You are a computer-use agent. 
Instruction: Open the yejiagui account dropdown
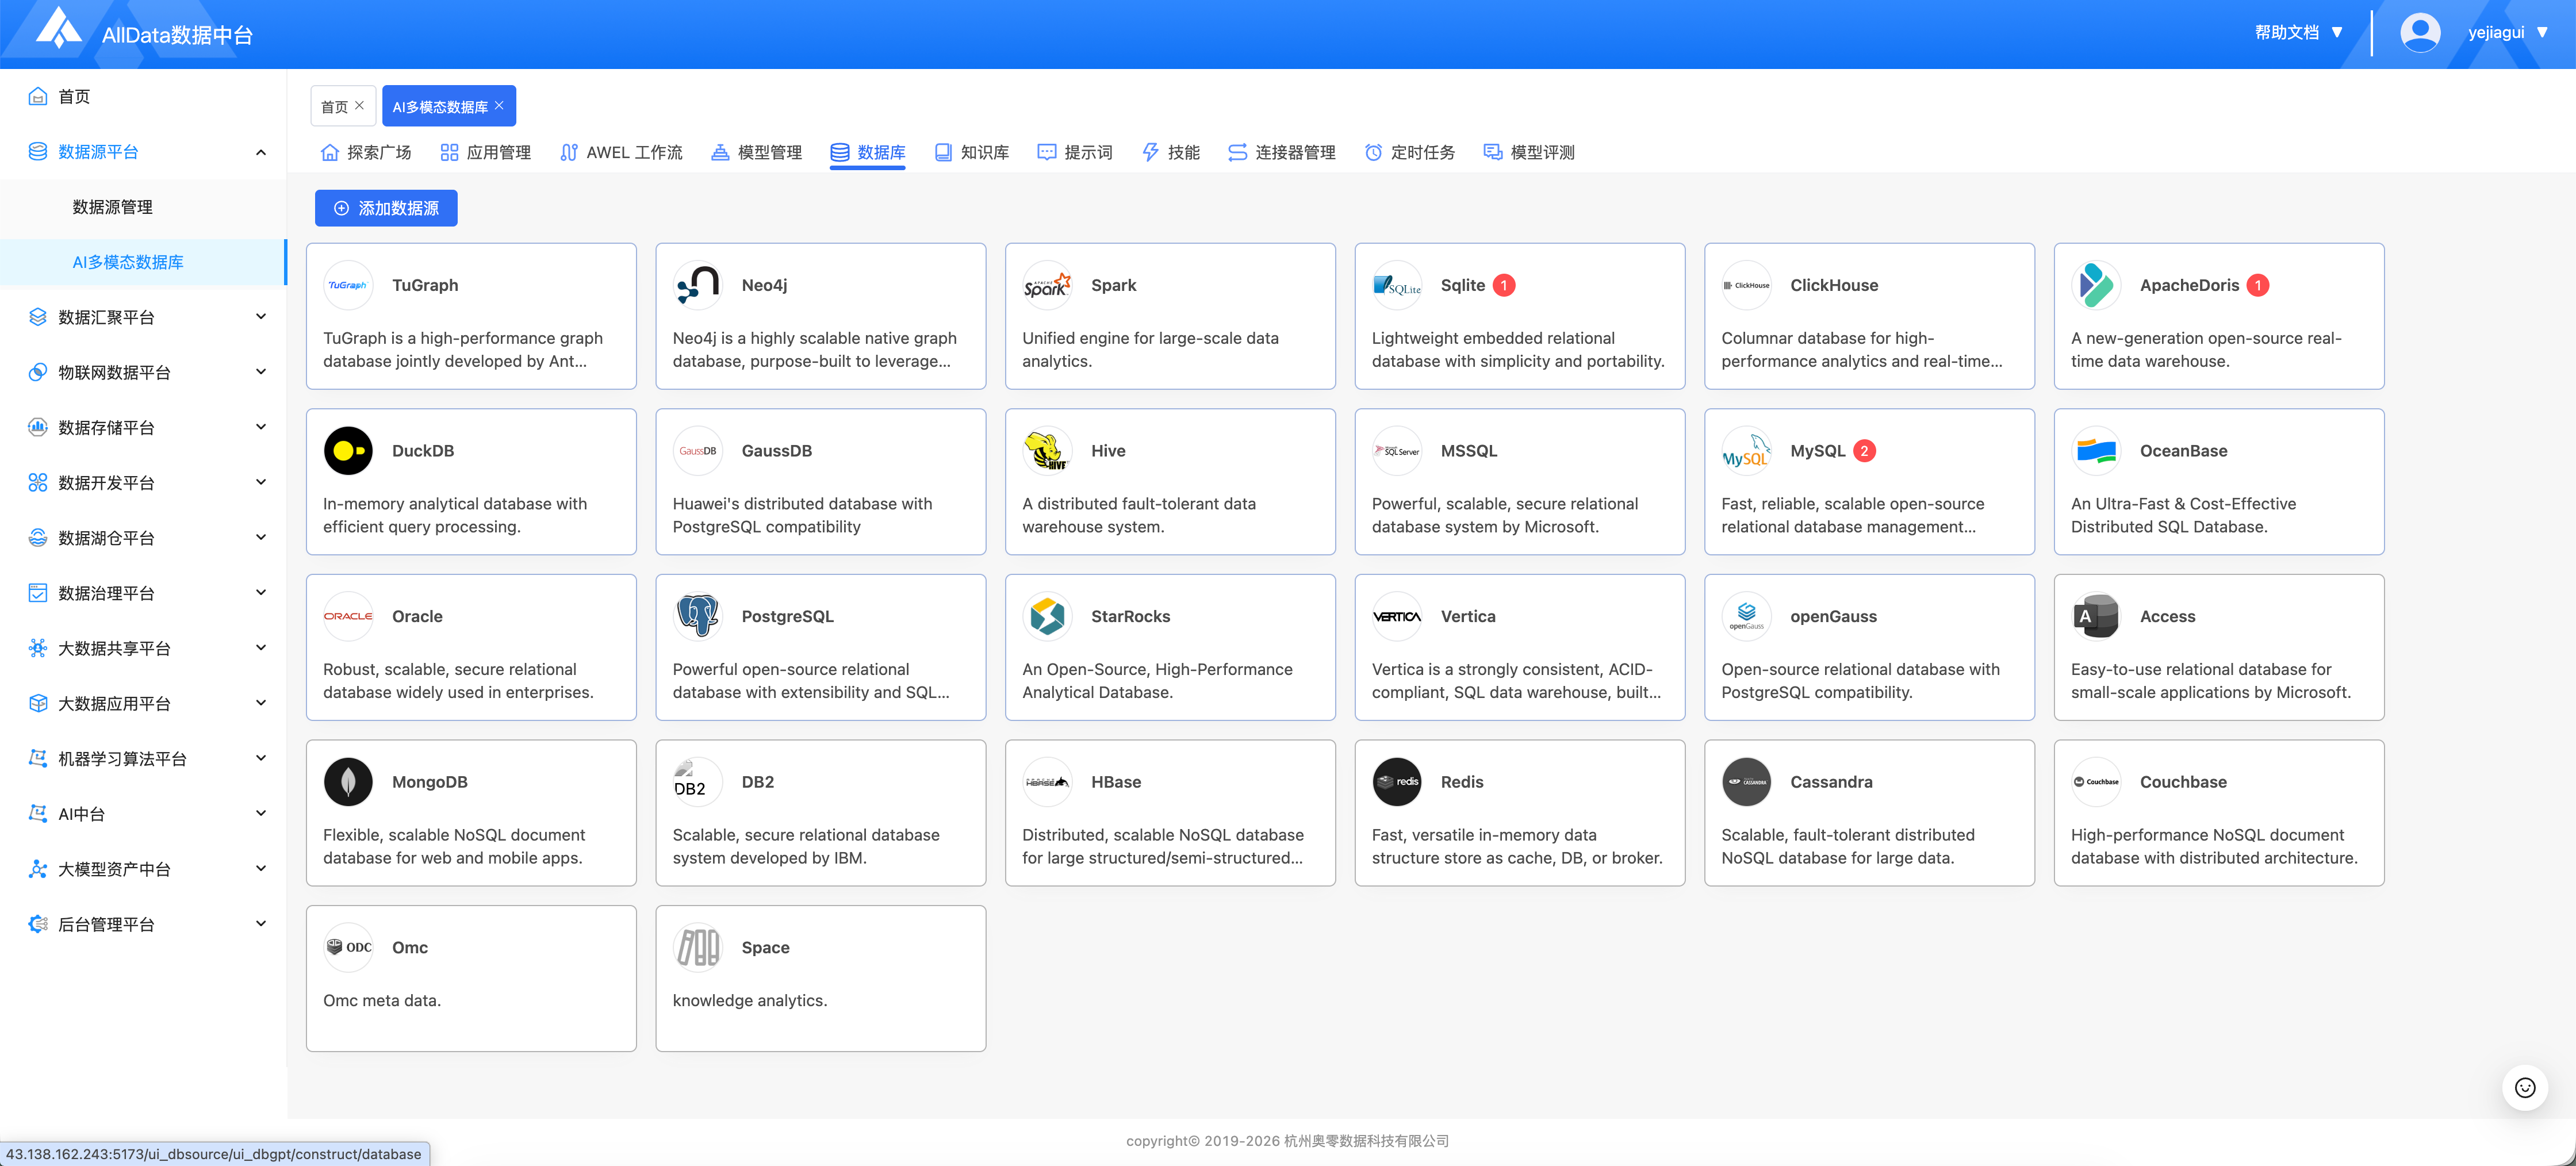tap(2508, 32)
